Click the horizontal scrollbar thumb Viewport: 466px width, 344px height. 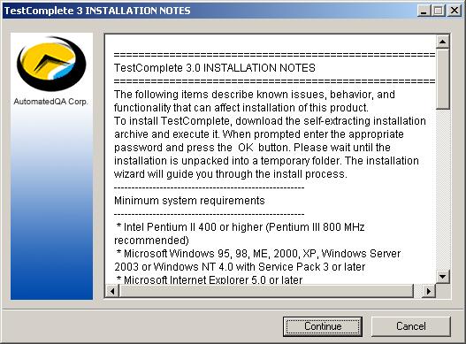tap(266, 291)
